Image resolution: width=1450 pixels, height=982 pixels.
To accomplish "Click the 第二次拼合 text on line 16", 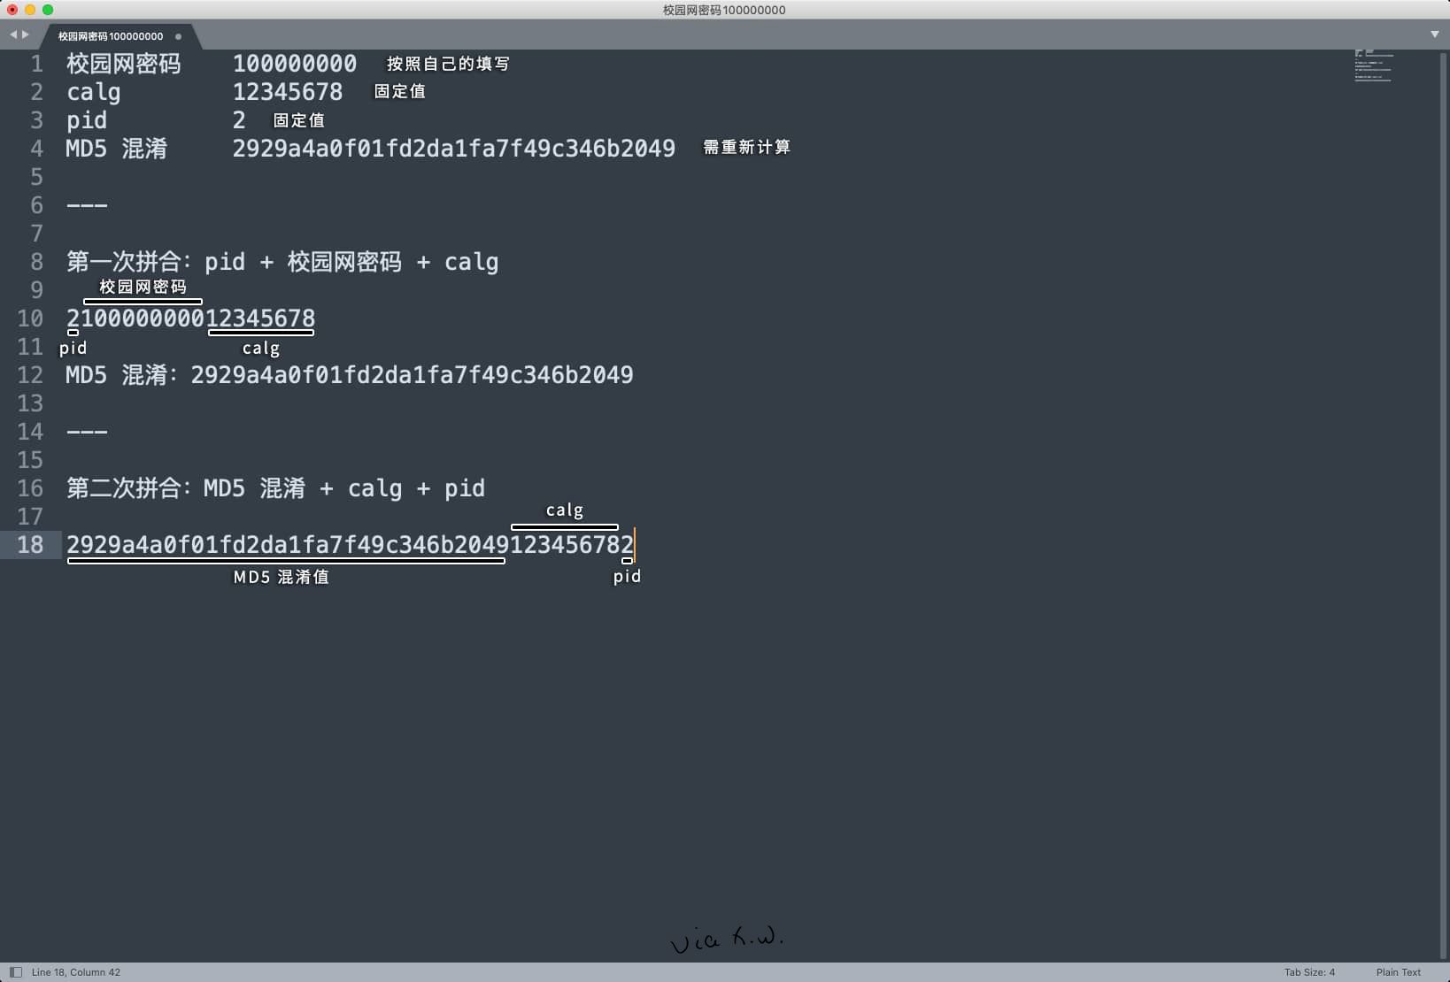I will (123, 488).
